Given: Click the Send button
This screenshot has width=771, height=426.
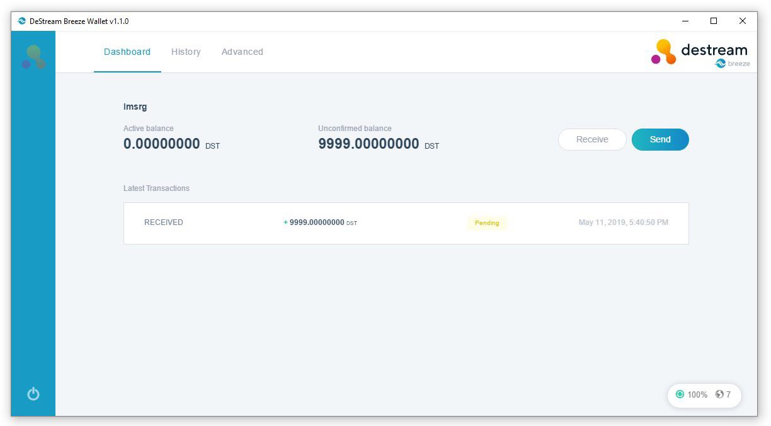Looking at the screenshot, I should (x=660, y=139).
